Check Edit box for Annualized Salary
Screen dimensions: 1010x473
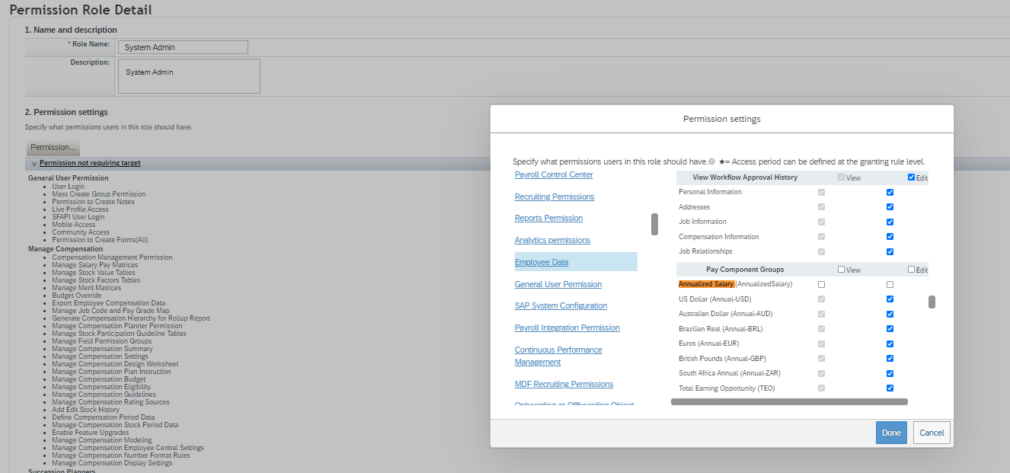[890, 284]
